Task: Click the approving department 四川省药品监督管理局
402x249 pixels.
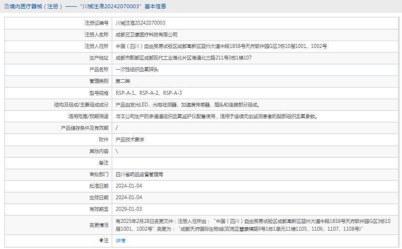Action: (x=139, y=174)
